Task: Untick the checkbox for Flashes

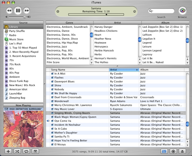Action: [52, 77]
